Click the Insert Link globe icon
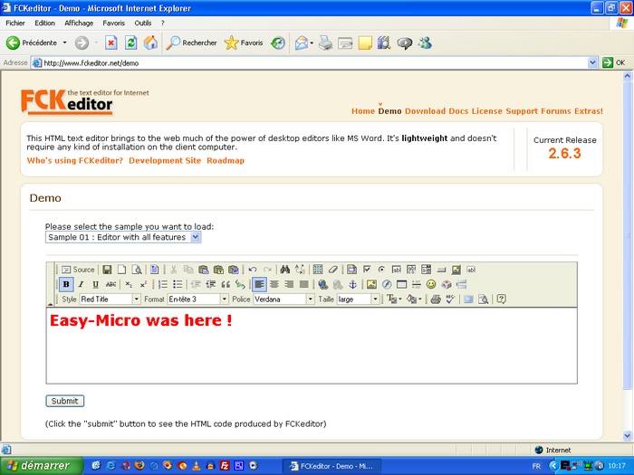634x475 pixels. pos(322,284)
